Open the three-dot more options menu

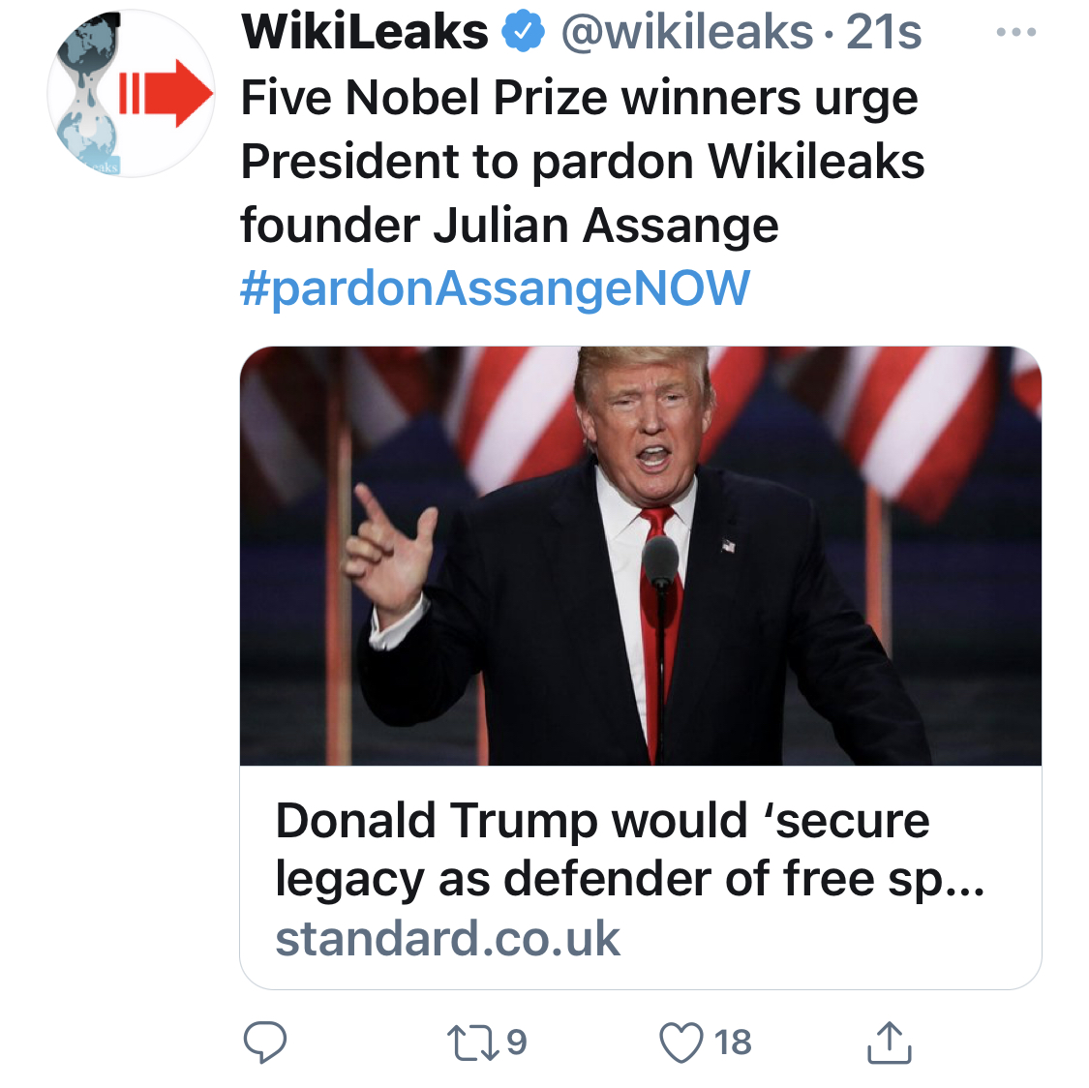(1015, 33)
